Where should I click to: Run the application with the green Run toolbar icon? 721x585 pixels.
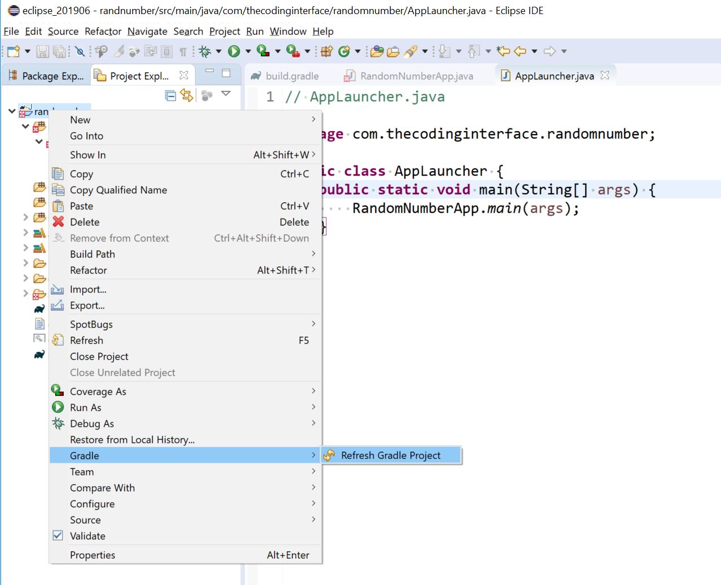(235, 51)
